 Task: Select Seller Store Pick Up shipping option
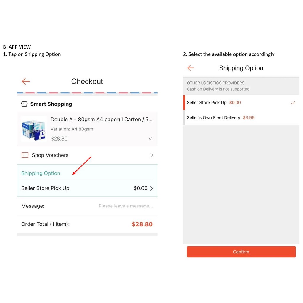point(207,103)
